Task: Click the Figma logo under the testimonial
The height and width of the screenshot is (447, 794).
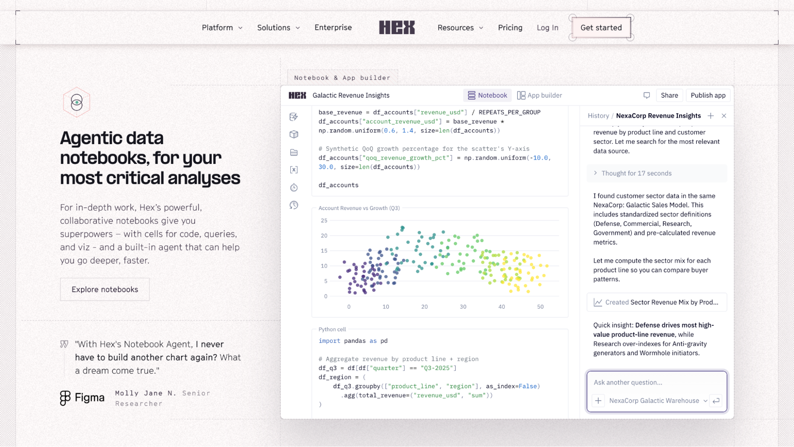Action: click(x=82, y=398)
